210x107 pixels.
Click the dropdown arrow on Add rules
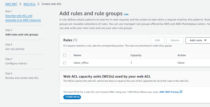click(x=205, y=40)
